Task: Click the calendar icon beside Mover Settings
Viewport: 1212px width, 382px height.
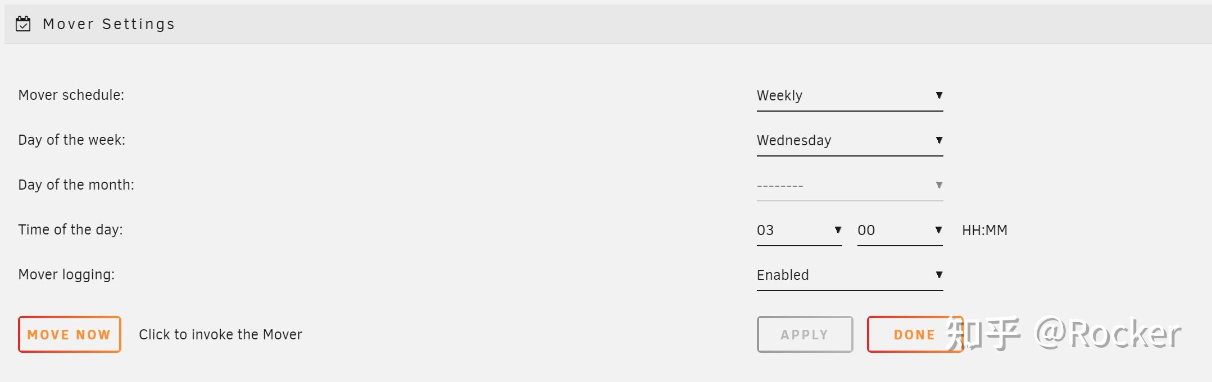Action: coord(23,24)
